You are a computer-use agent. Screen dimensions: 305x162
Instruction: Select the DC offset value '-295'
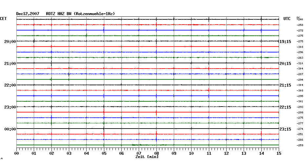coord(300,96)
